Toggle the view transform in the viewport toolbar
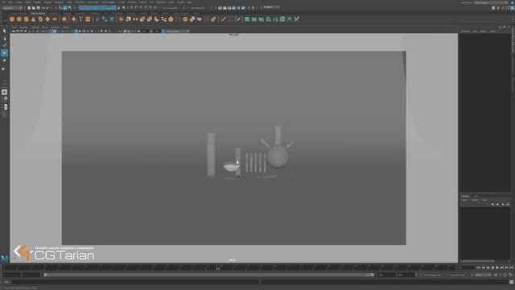This screenshot has height=290, width=515. 163,31
